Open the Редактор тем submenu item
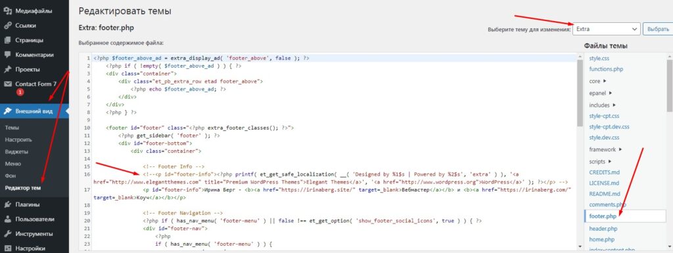Screen dimensions: 673x253 tap(23, 188)
